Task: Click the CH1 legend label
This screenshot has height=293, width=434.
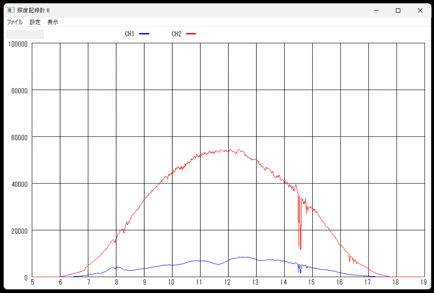Action: 129,34
